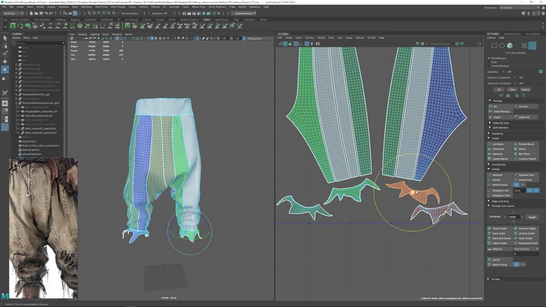The width and height of the screenshot is (546, 307).
Task: Click the Inverse selection button
Action: click(526, 89)
